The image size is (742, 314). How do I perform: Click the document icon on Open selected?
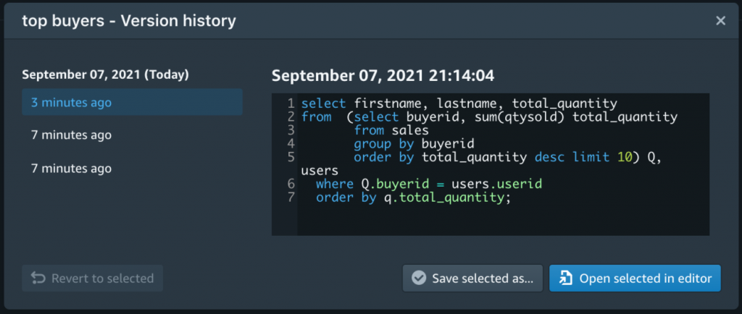(x=565, y=278)
